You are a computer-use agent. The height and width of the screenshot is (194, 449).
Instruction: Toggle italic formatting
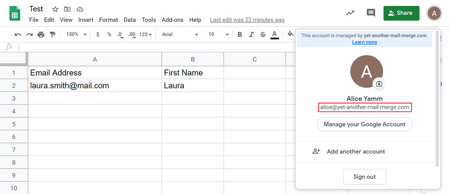pyautogui.click(x=251, y=35)
